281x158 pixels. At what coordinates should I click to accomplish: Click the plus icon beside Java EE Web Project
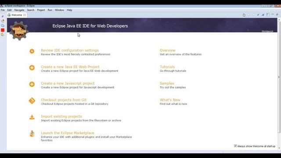coord(32,68)
